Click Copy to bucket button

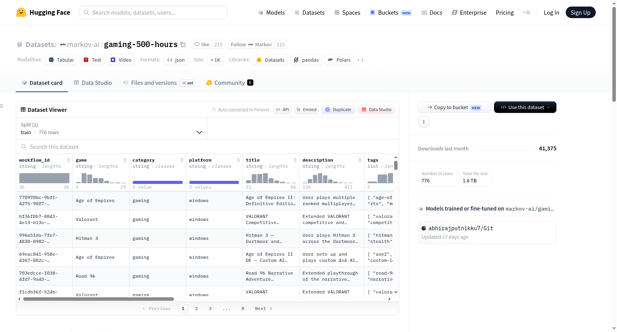(x=454, y=107)
